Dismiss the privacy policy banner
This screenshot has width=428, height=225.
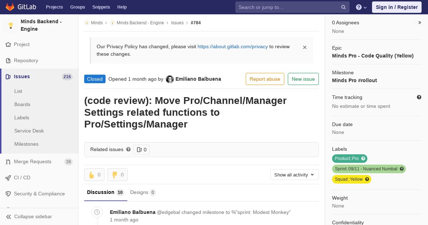point(305,47)
